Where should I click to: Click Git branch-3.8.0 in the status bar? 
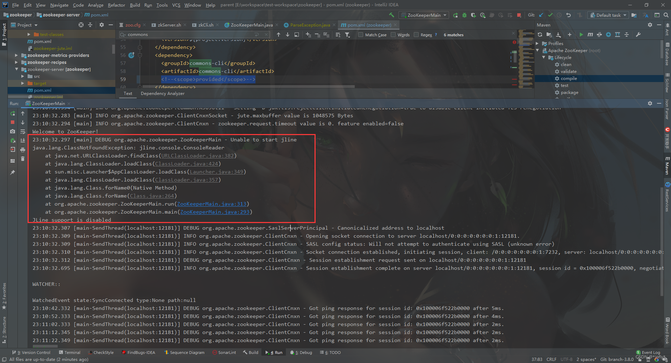[617, 360]
